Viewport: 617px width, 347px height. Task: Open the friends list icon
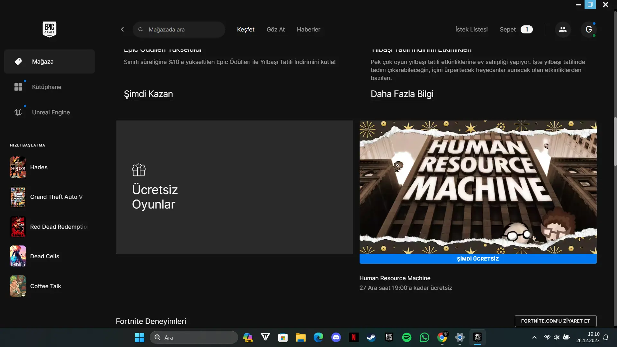pyautogui.click(x=563, y=30)
